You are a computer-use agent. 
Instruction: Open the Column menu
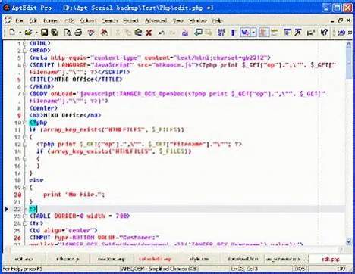pos(88,20)
